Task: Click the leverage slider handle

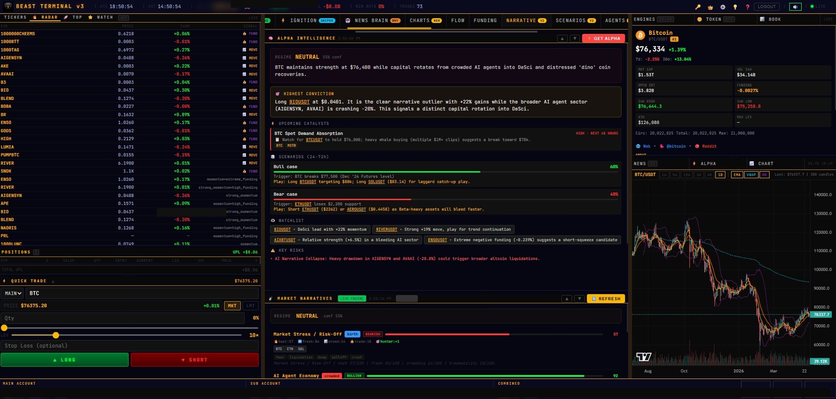Action: tap(56, 335)
